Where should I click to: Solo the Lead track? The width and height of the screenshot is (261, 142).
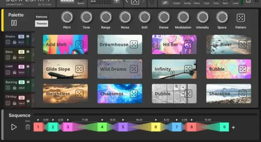click(x=21, y=72)
